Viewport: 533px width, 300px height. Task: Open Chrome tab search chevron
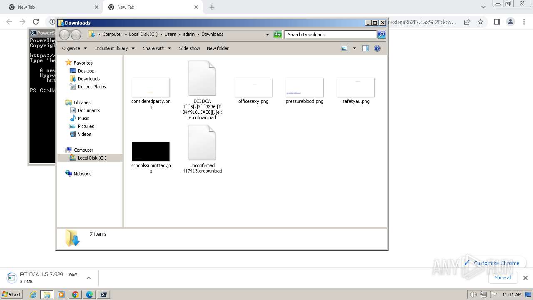(x=483, y=7)
